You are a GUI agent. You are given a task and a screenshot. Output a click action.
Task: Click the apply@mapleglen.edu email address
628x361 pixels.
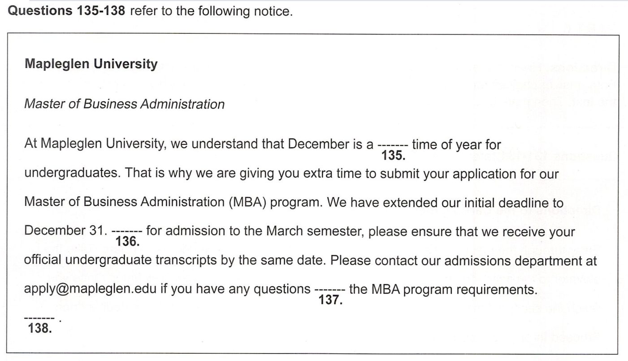90,289
